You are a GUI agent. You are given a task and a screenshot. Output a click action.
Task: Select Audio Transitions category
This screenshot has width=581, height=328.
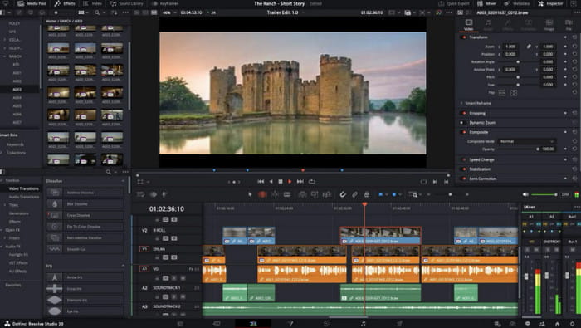pyautogui.click(x=24, y=197)
